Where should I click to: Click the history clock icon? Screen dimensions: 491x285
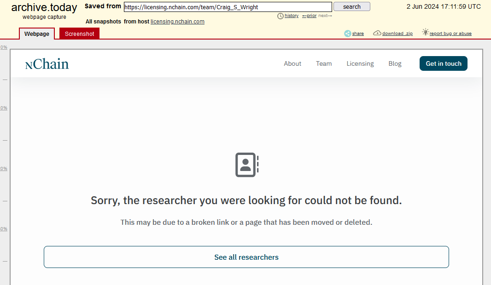[x=280, y=16]
